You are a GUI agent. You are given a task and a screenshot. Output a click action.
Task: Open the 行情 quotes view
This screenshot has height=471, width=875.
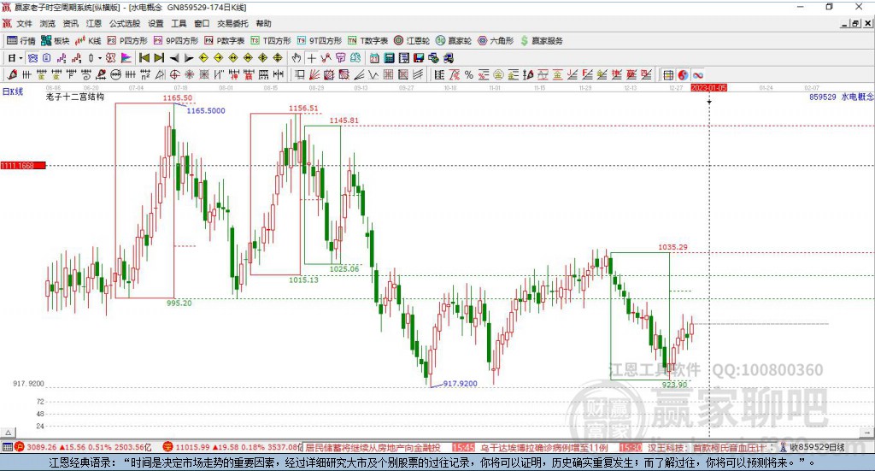coord(21,41)
